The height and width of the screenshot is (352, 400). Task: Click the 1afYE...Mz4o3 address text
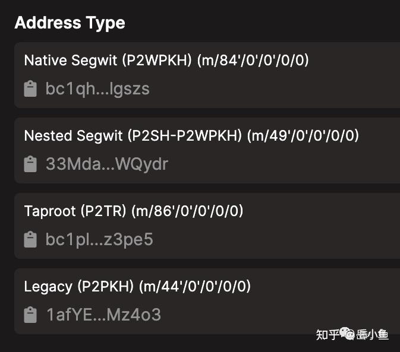(103, 315)
